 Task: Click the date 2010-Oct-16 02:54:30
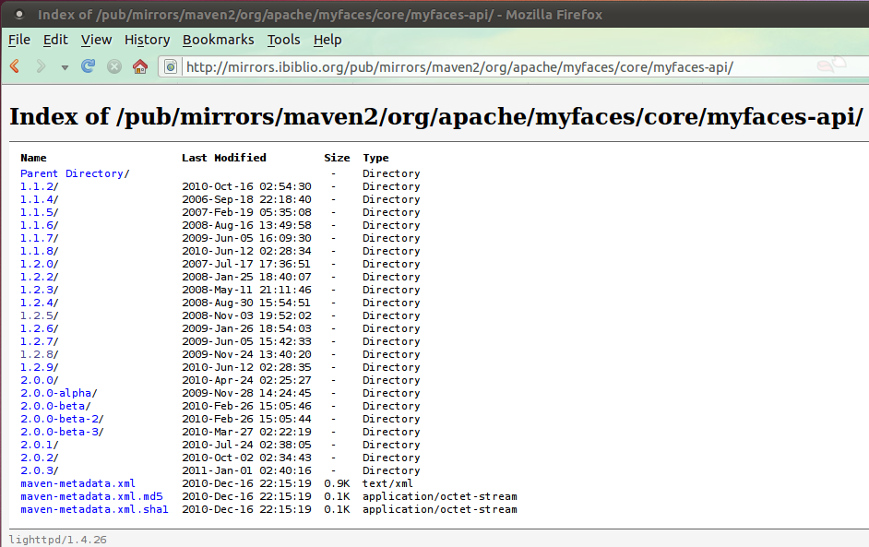(246, 186)
